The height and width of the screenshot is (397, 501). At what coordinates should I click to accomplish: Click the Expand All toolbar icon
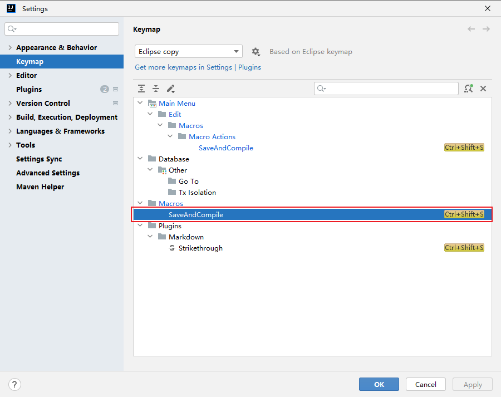pos(141,89)
